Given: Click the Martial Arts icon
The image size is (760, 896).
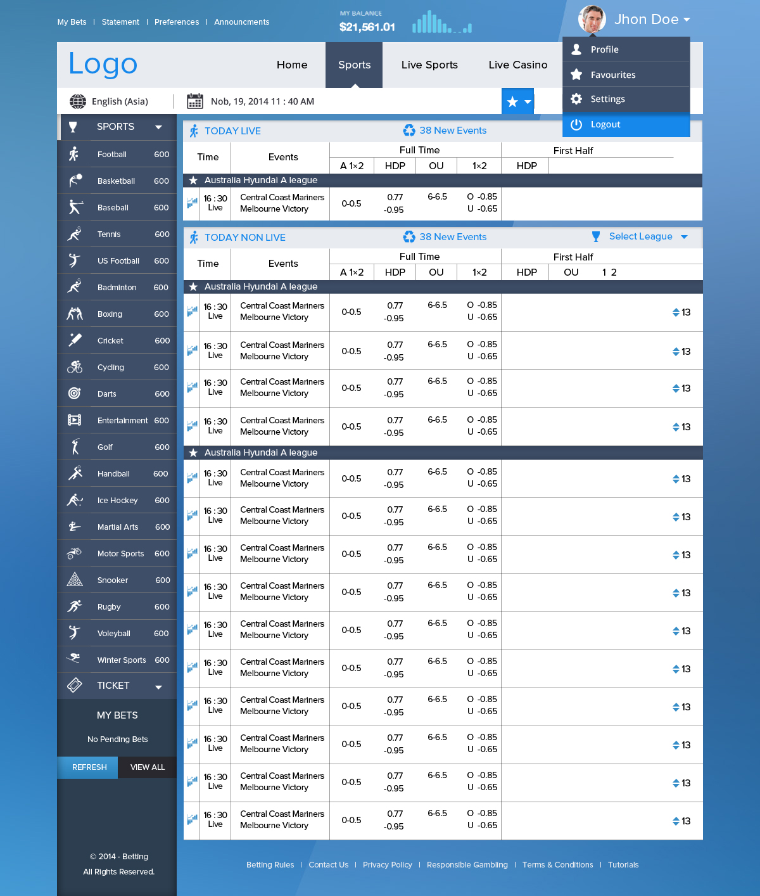Looking at the screenshot, I should click(x=75, y=527).
